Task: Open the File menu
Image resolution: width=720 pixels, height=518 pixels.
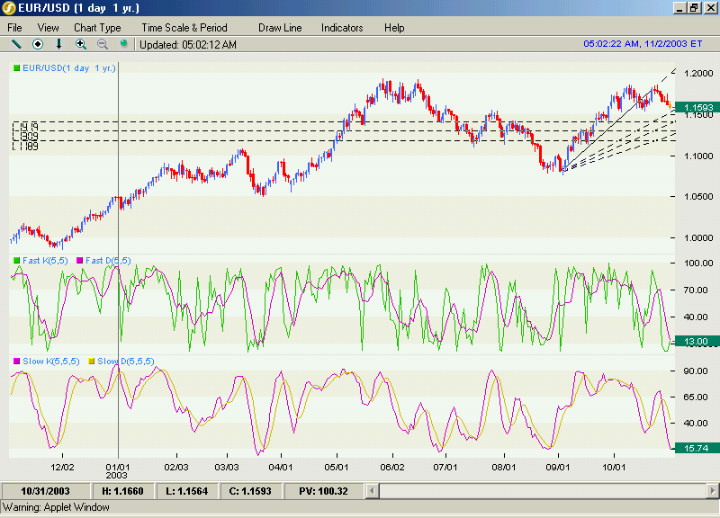Action: coord(14,28)
